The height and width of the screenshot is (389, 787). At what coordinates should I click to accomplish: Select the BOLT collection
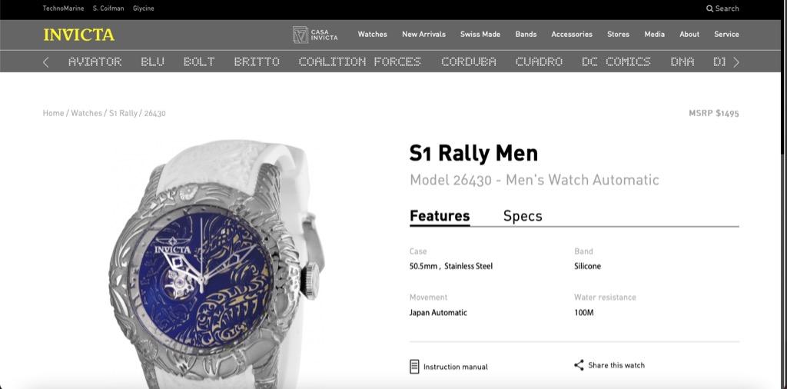[199, 62]
